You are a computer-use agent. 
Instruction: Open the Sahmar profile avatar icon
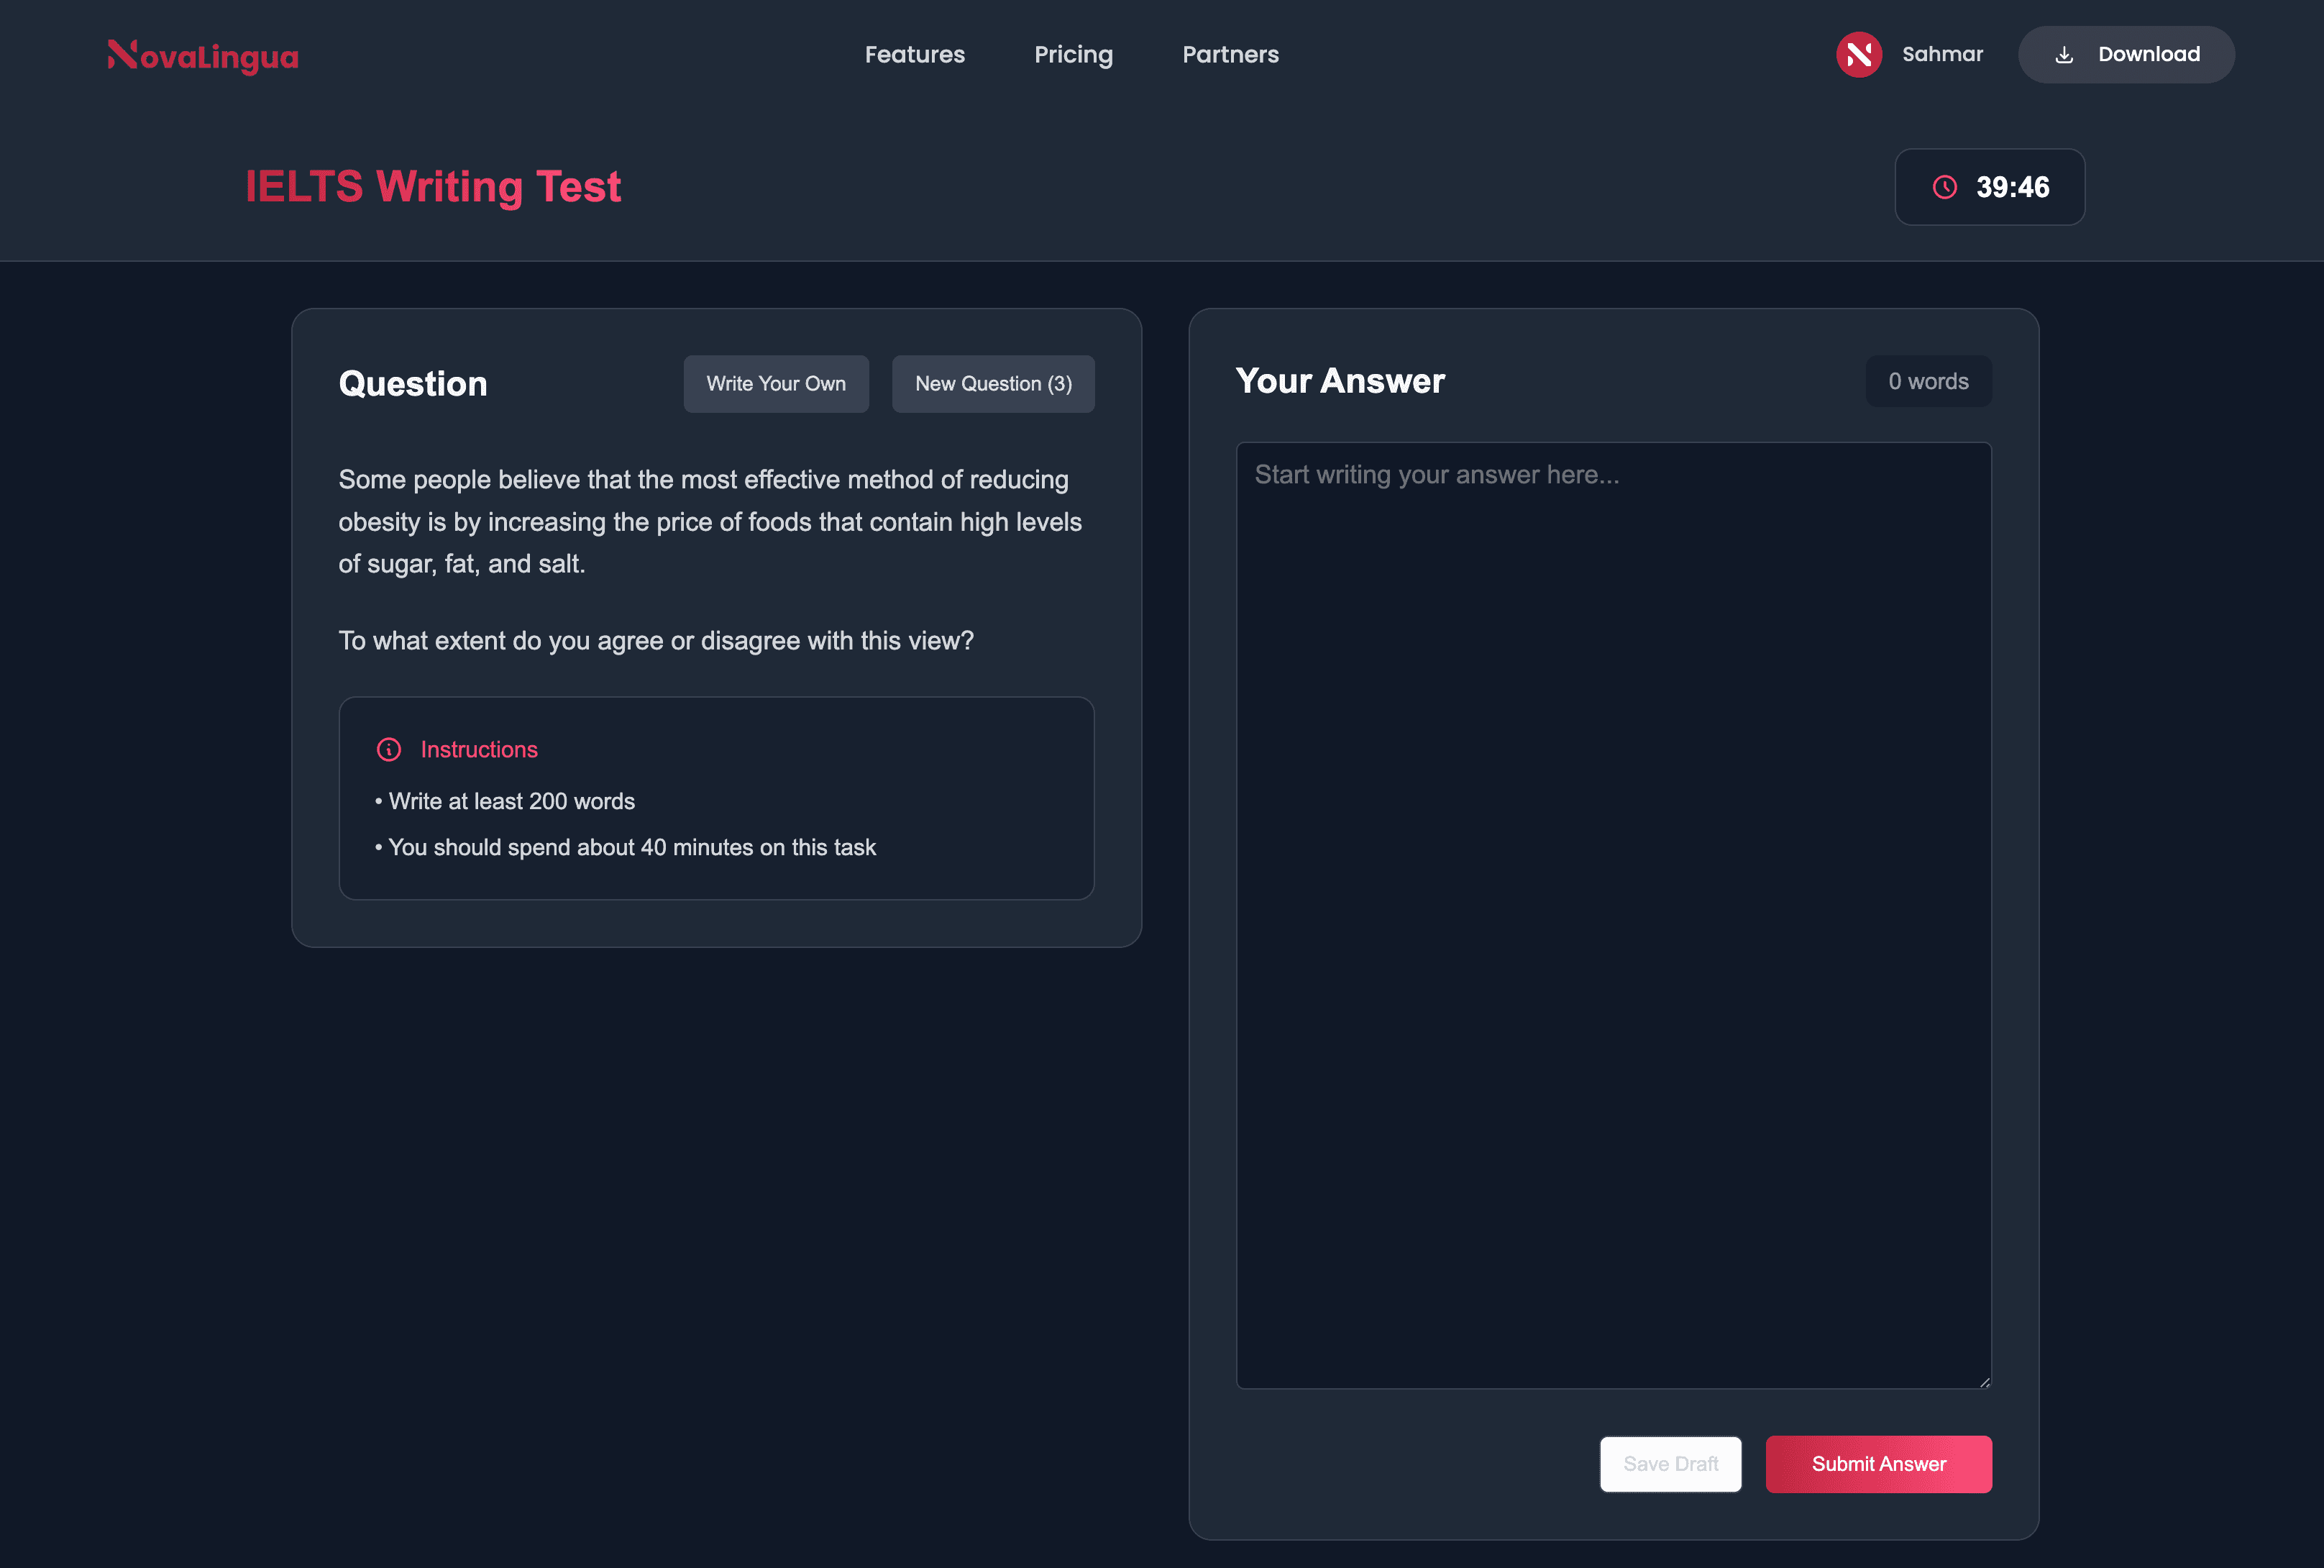[1859, 54]
